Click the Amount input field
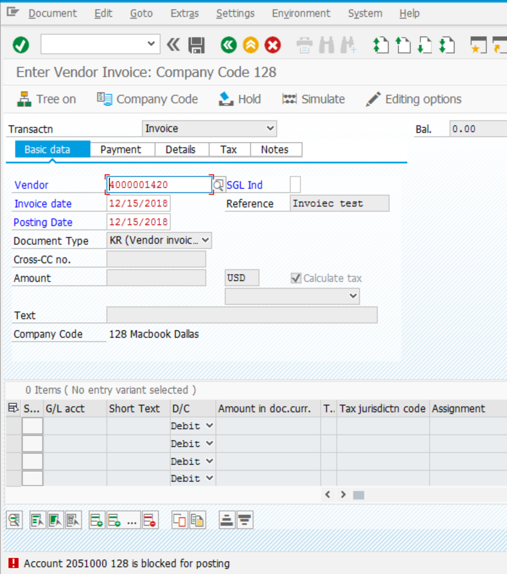Viewport: 507px width, 574px height. point(157,278)
